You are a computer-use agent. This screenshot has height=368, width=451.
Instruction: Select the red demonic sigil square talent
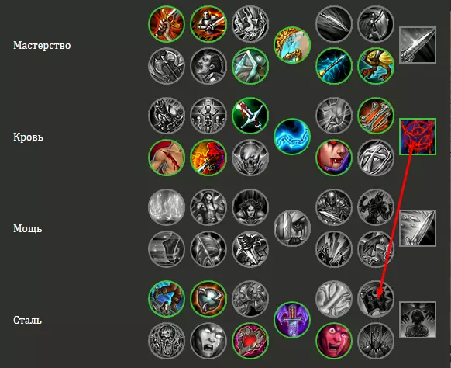[418, 137]
